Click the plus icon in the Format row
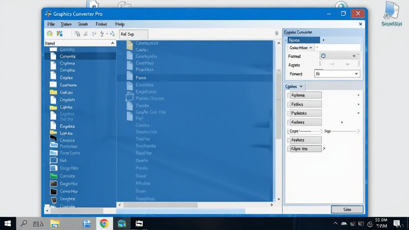 pos(354,56)
